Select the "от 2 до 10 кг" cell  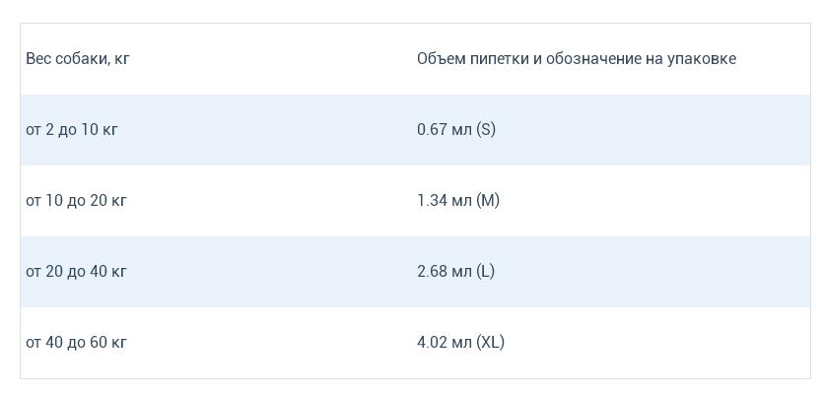72,130
